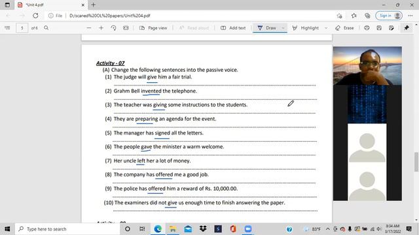
Task: Toggle the pin toolbar icon
Action: click(407, 27)
